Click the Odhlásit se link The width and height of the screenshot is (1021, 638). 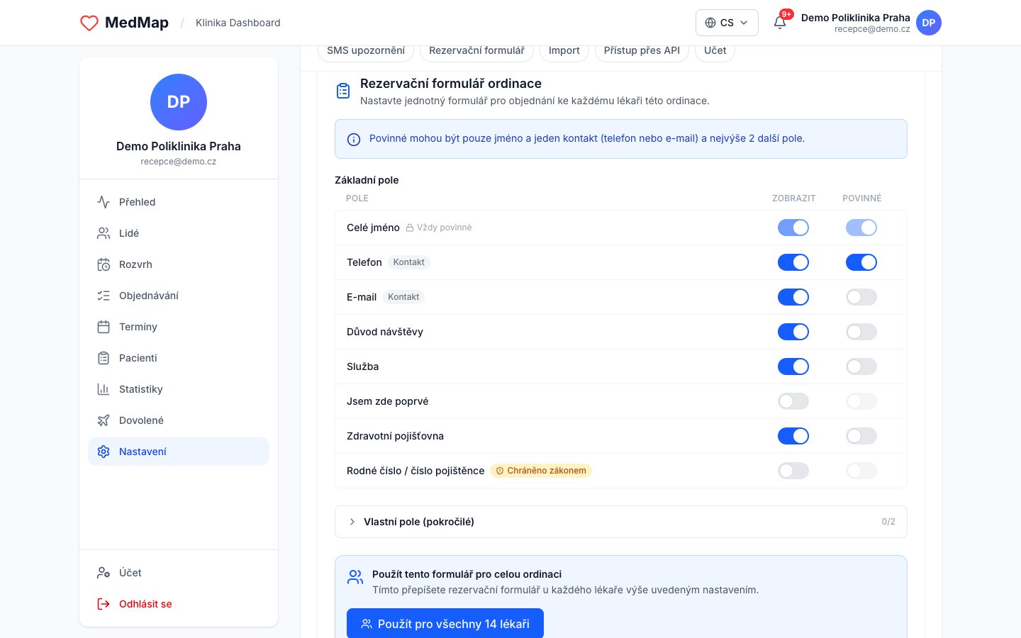click(179, 604)
